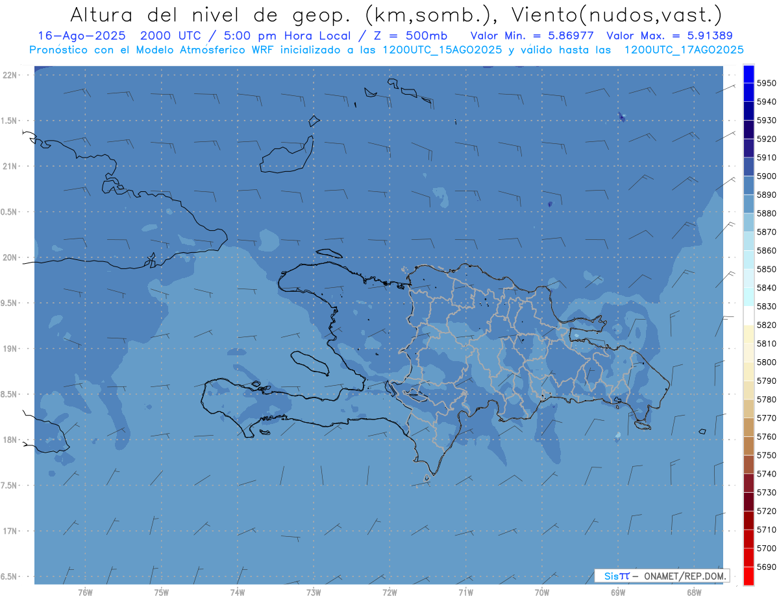Select the 'Valor Max. = 5.91389' text

tap(669, 36)
